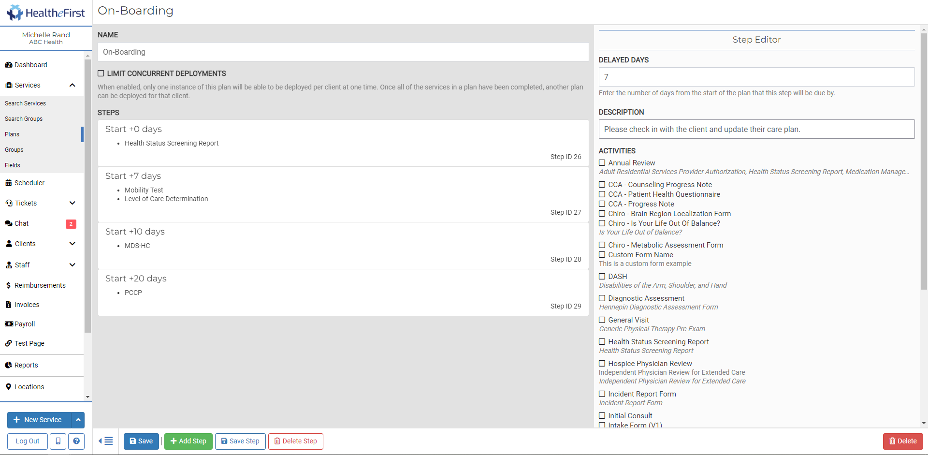Click the Payroll money icon
Viewport: 928px width, 455px height.
coord(9,324)
